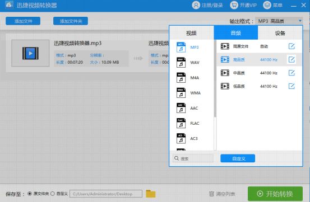The width and height of the screenshot is (310, 202).
Task: Click the film icon of 中品质 row
Action: [x=225, y=73]
